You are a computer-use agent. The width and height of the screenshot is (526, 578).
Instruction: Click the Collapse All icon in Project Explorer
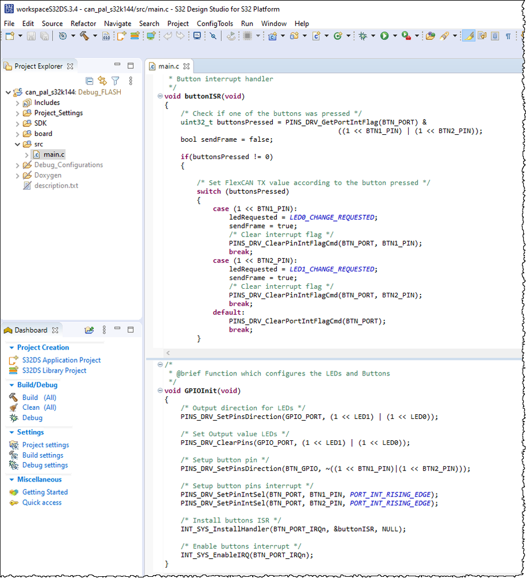click(89, 80)
